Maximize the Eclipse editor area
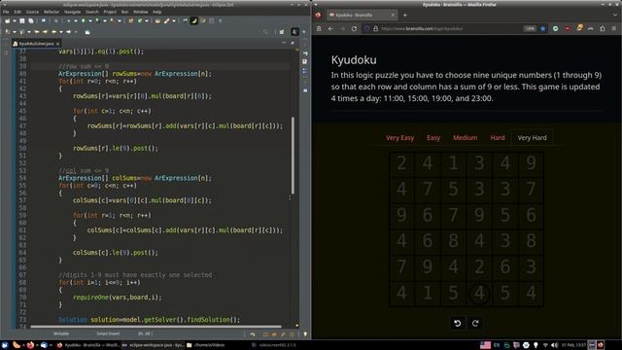Screen dimensions: 622x350 [293, 43]
